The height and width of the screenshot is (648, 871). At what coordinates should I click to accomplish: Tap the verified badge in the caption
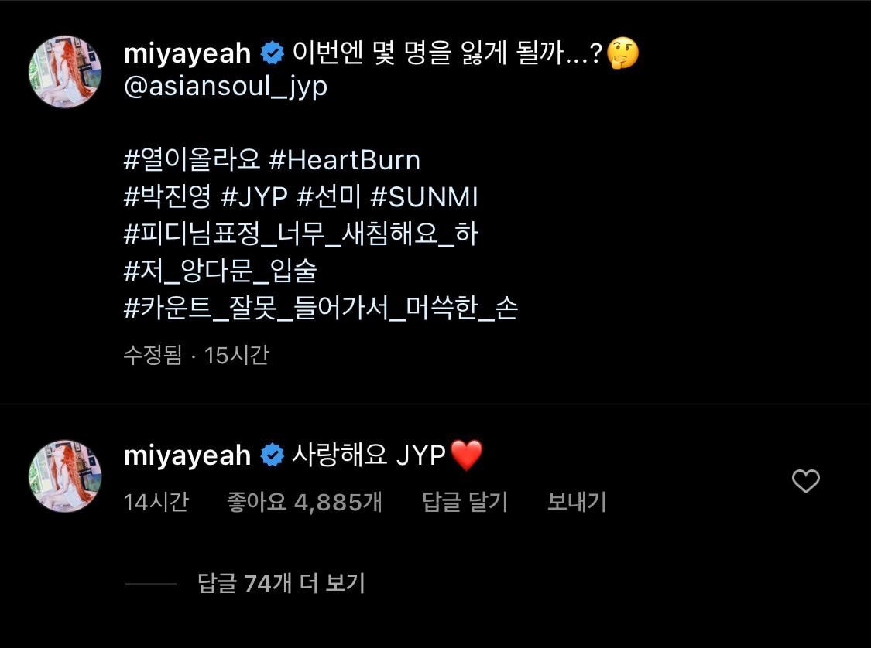(x=273, y=53)
